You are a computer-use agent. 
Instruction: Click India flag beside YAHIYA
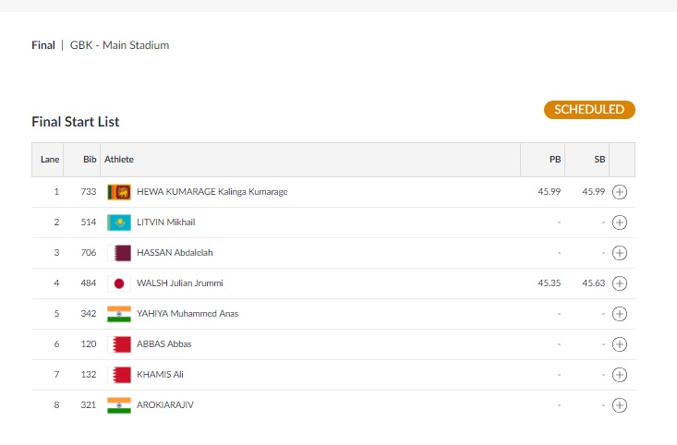[x=119, y=314]
